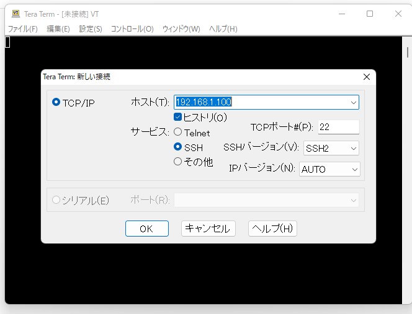Open the disabled ポート(R) serial port dropdown
This screenshot has height=314, width=412.
tap(266, 200)
